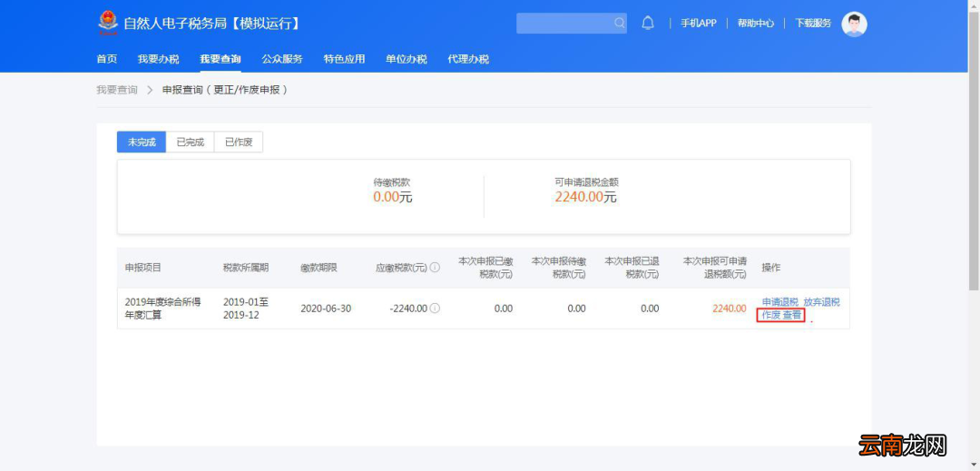Open 下载服务 link
The image size is (980, 471).
[813, 23]
